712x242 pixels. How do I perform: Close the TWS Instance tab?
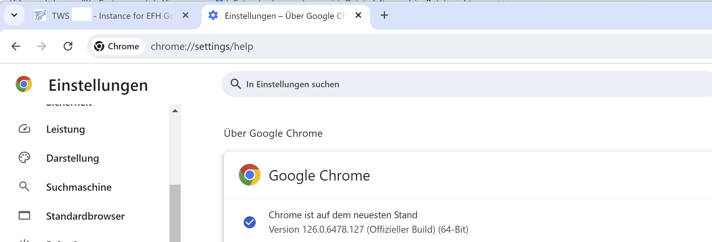pos(186,15)
